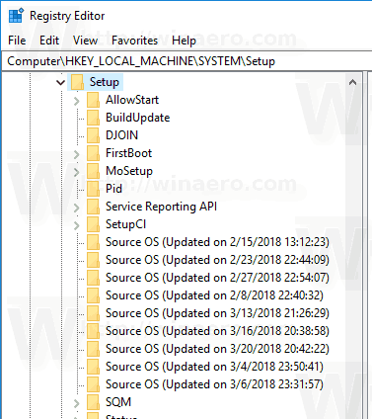Click folder icon for Source OS 3/16/2018
Viewport: 372px width, 419px height.
click(93, 331)
